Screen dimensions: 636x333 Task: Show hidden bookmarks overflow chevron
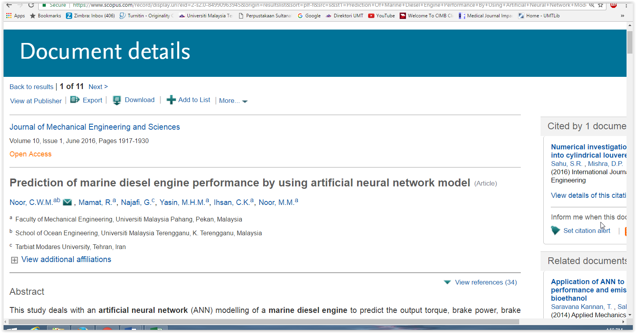[622, 16]
